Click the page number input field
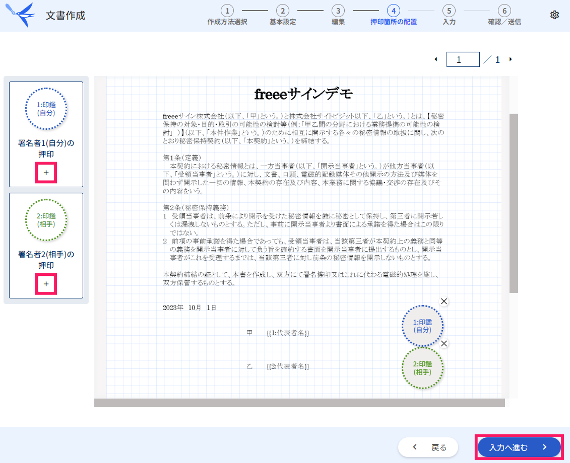 coord(463,59)
